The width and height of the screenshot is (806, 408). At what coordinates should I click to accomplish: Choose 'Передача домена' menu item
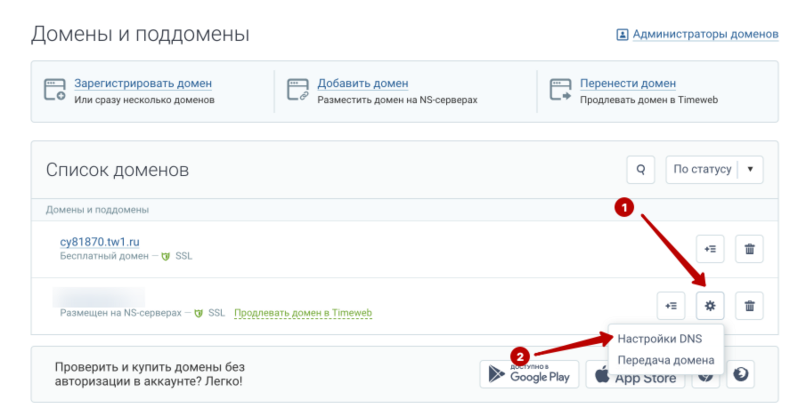[x=665, y=360]
